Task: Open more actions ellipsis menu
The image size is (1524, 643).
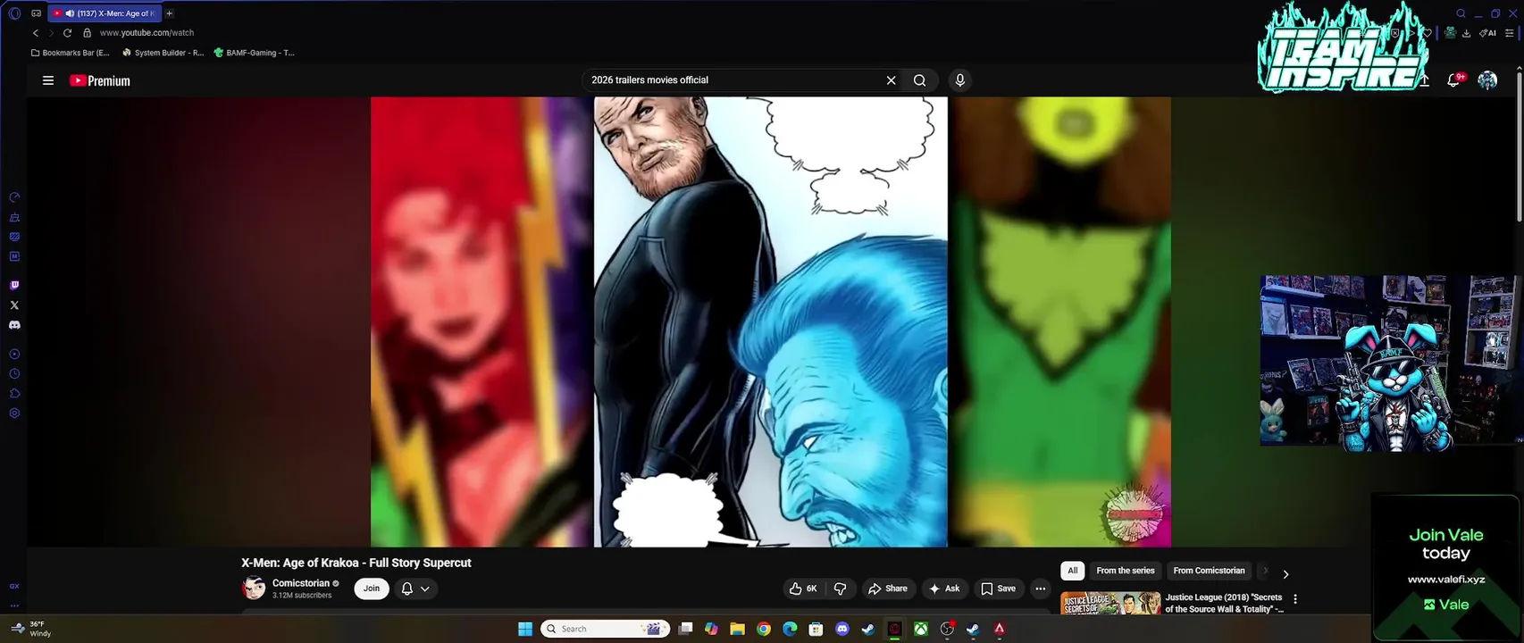Action: [x=1040, y=589]
